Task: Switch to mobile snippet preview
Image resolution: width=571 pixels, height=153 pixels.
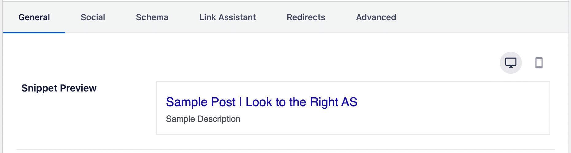Action: click(x=539, y=63)
